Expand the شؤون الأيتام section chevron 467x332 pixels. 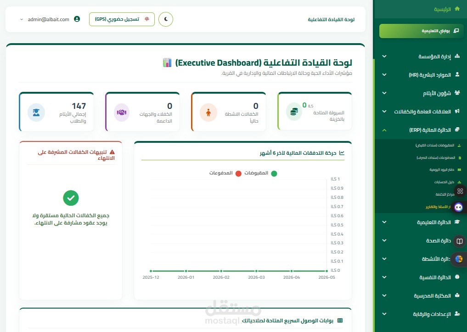click(x=384, y=93)
